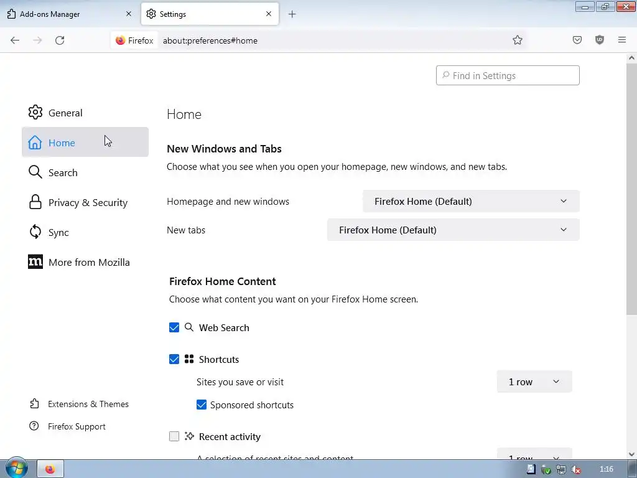This screenshot has width=637, height=478.
Task: Bookmark this page with the star icon
Action: (517, 40)
